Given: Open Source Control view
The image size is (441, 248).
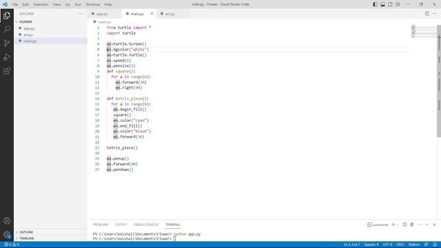Looking at the screenshot, I should (7, 43).
